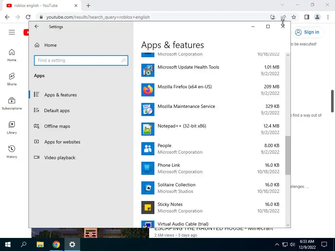Click the YouTube page scrollbar

click(332, 101)
